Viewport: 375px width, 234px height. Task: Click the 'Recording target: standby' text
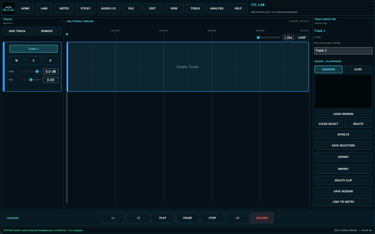coord(327,43)
